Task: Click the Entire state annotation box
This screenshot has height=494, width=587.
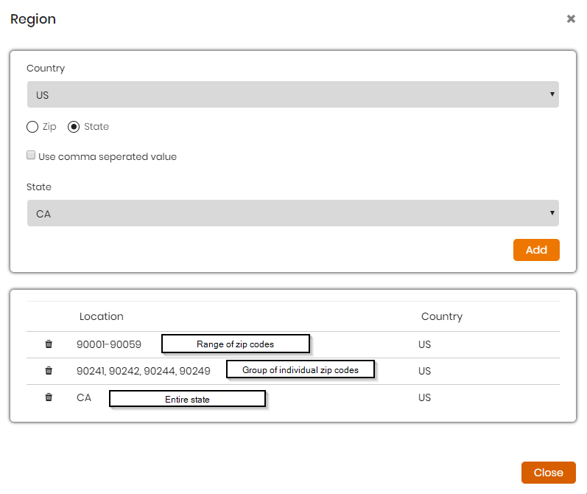Action: pyautogui.click(x=187, y=399)
